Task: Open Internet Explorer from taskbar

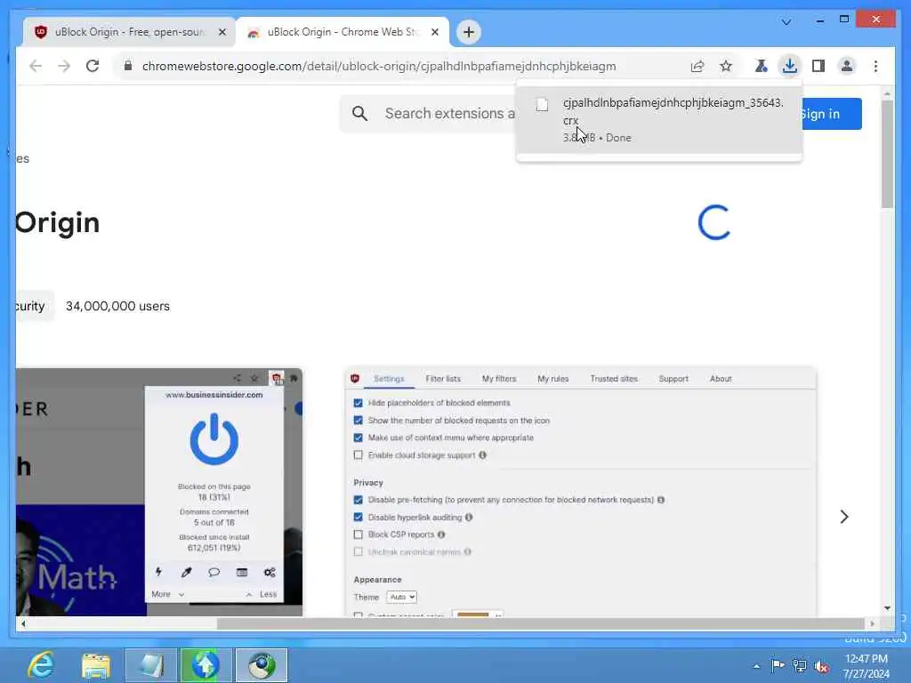Action: (40, 665)
